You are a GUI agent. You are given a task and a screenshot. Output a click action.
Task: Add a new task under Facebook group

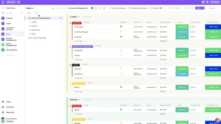[78, 59]
